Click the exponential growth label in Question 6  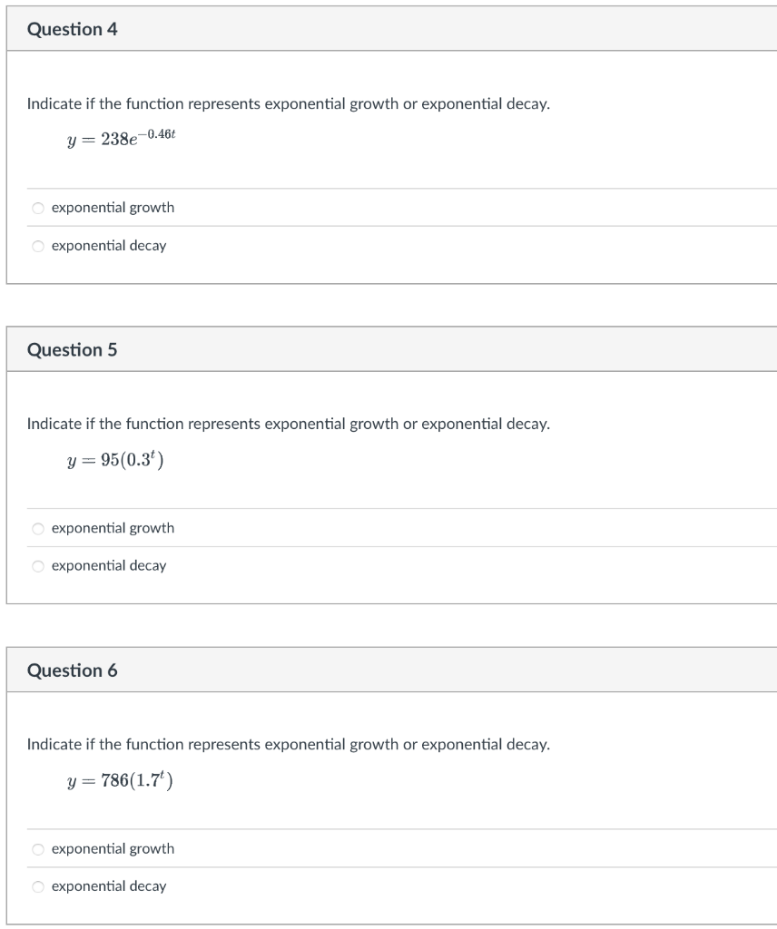pos(113,849)
